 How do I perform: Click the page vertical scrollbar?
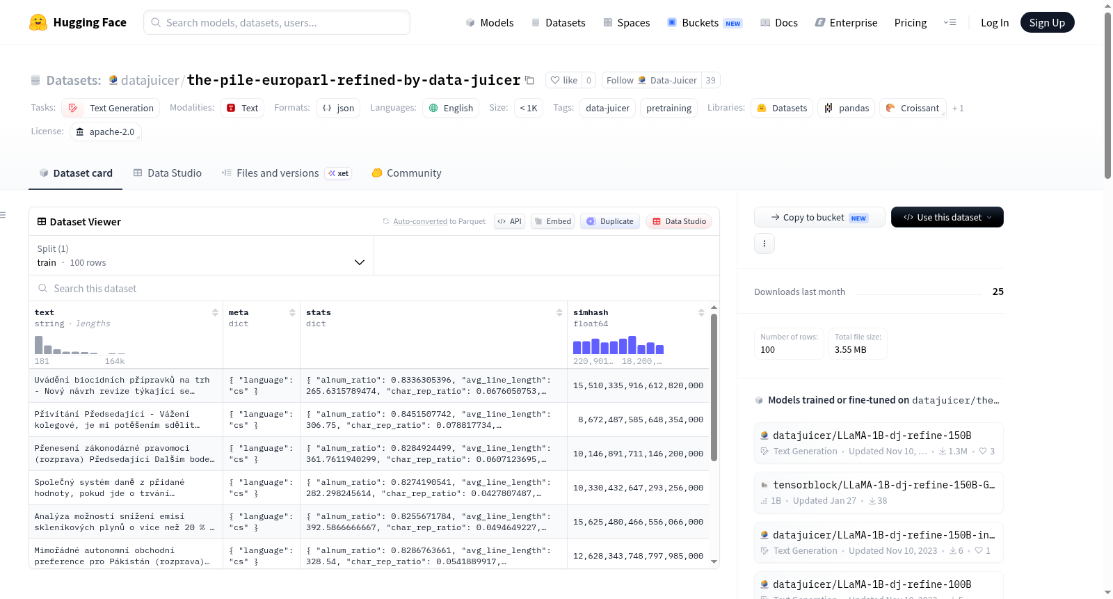[x=1107, y=94]
